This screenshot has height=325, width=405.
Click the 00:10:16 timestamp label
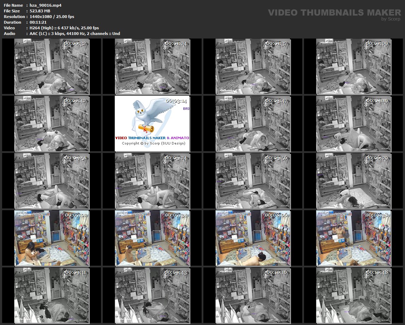pyautogui.click(x=276, y=272)
